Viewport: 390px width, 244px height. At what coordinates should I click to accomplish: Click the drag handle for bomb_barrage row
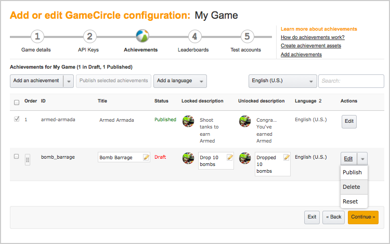[28, 160]
